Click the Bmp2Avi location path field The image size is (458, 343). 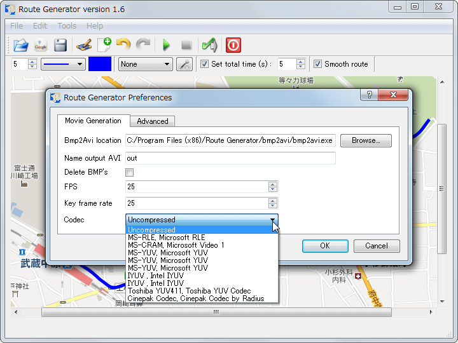tap(230, 140)
